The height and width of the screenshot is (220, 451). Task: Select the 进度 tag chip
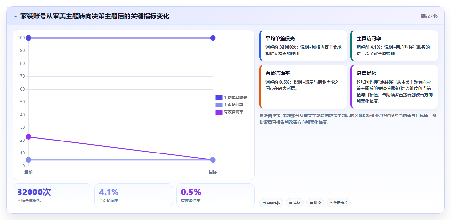pos(315,203)
